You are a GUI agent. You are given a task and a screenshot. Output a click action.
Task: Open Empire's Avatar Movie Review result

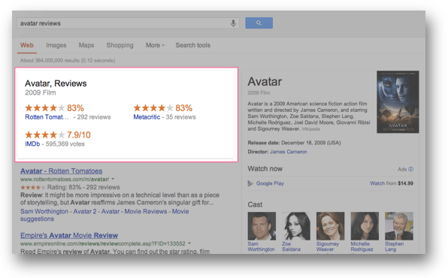[69, 235]
